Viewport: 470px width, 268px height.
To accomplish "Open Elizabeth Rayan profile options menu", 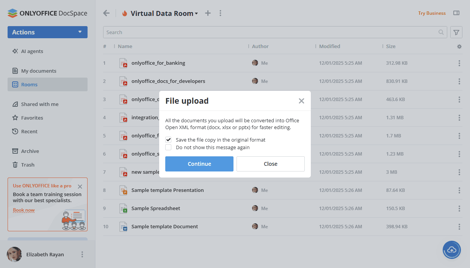I will (82, 254).
